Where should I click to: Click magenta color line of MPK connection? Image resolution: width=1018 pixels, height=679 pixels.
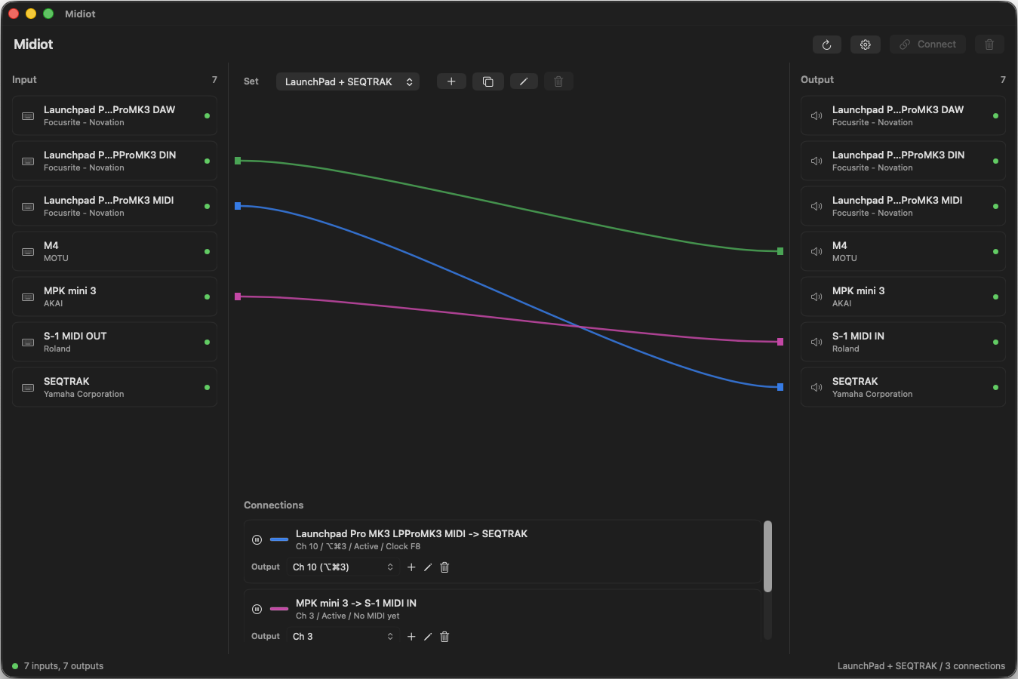tap(279, 609)
